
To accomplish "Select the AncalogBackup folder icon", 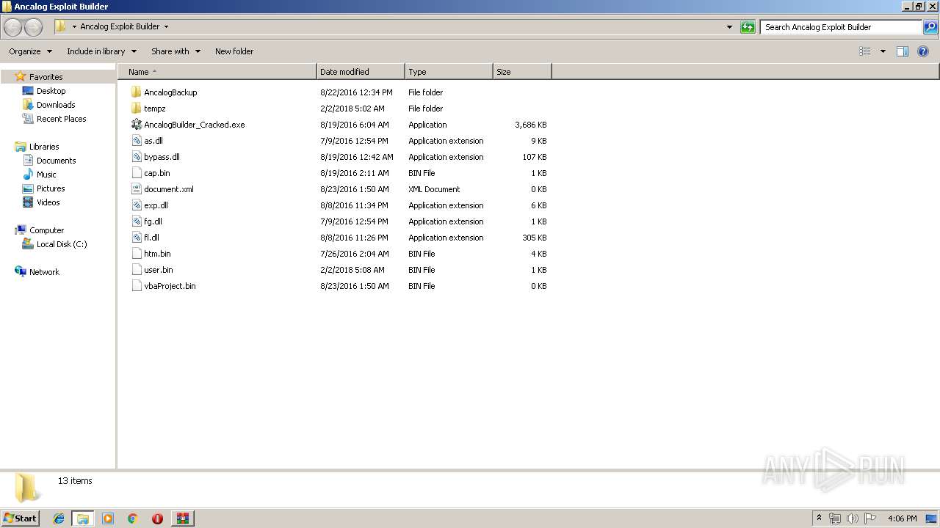I will [x=136, y=92].
